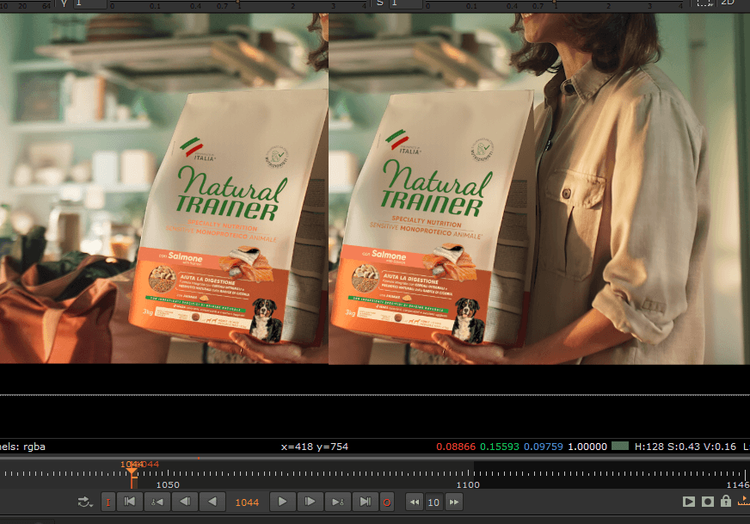Click the red channel value 0.08866
The height and width of the screenshot is (524, 750).
click(x=456, y=447)
